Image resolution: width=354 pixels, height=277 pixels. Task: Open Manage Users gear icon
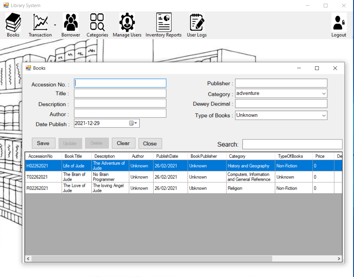tap(127, 22)
